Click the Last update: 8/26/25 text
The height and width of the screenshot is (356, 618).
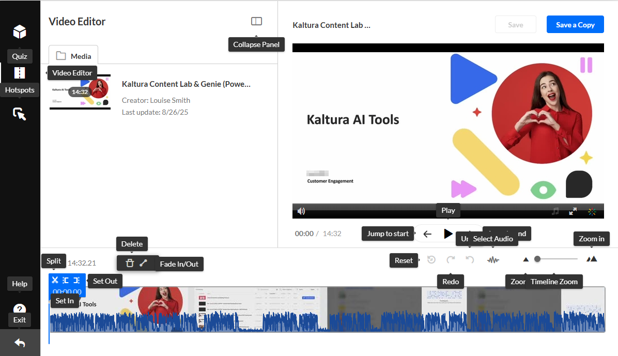155,112
